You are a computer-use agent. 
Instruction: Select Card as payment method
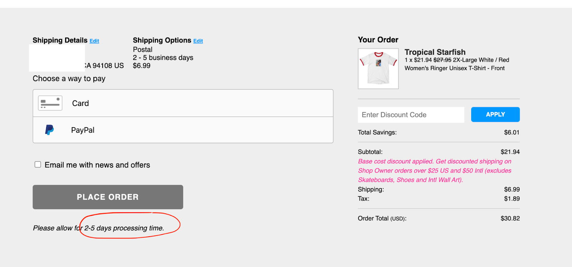click(80, 103)
